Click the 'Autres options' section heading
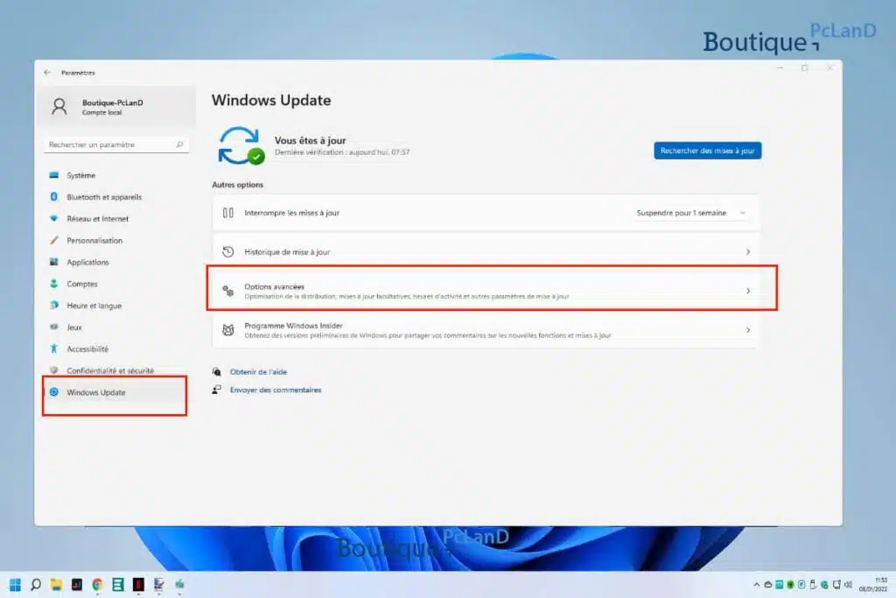896x598 pixels. [x=238, y=185]
